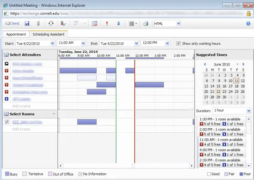
Task: Select June 15 in the calendar
Action: [x=218, y=86]
